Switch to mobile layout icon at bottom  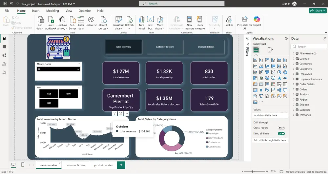[23, 165]
